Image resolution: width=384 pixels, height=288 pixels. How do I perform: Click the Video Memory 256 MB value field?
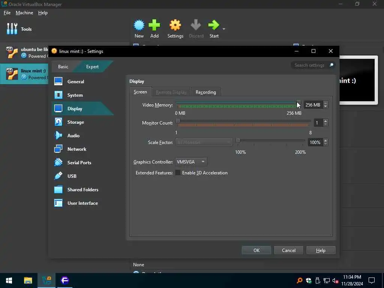pyautogui.click(x=313, y=105)
